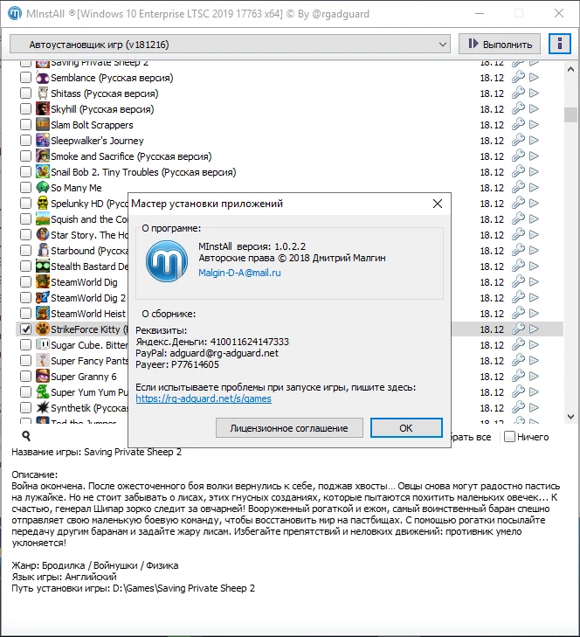Click the game list vertical scrollbar thumb

[570, 114]
